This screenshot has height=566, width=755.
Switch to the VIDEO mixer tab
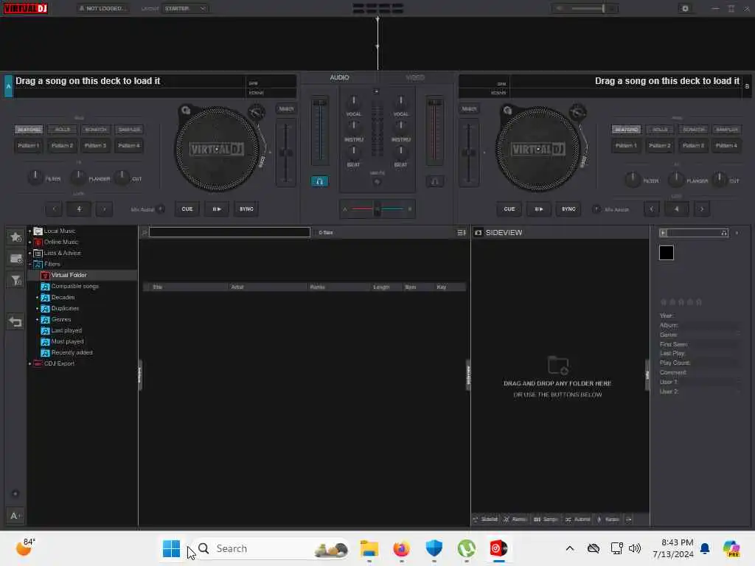(x=415, y=77)
